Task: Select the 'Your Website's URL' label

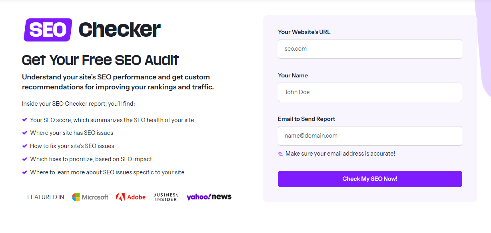Action: [304, 32]
